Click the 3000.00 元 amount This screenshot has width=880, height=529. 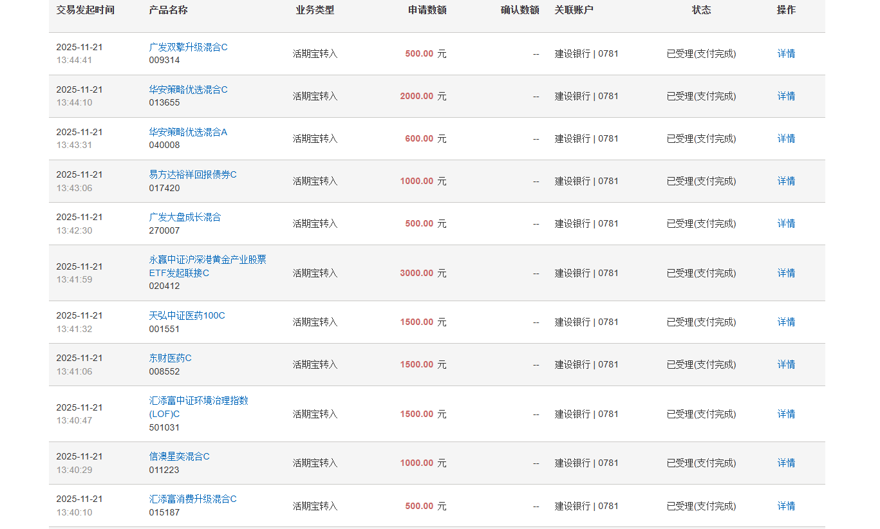pyautogui.click(x=423, y=273)
